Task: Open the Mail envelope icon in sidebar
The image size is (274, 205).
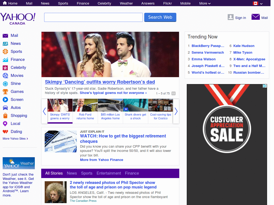Action: click(5, 36)
